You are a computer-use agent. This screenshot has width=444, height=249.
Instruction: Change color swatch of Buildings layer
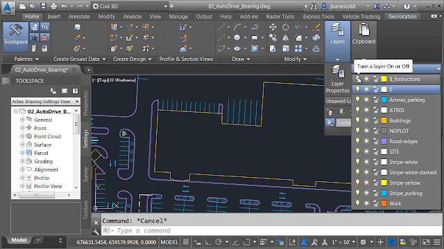tap(384, 120)
